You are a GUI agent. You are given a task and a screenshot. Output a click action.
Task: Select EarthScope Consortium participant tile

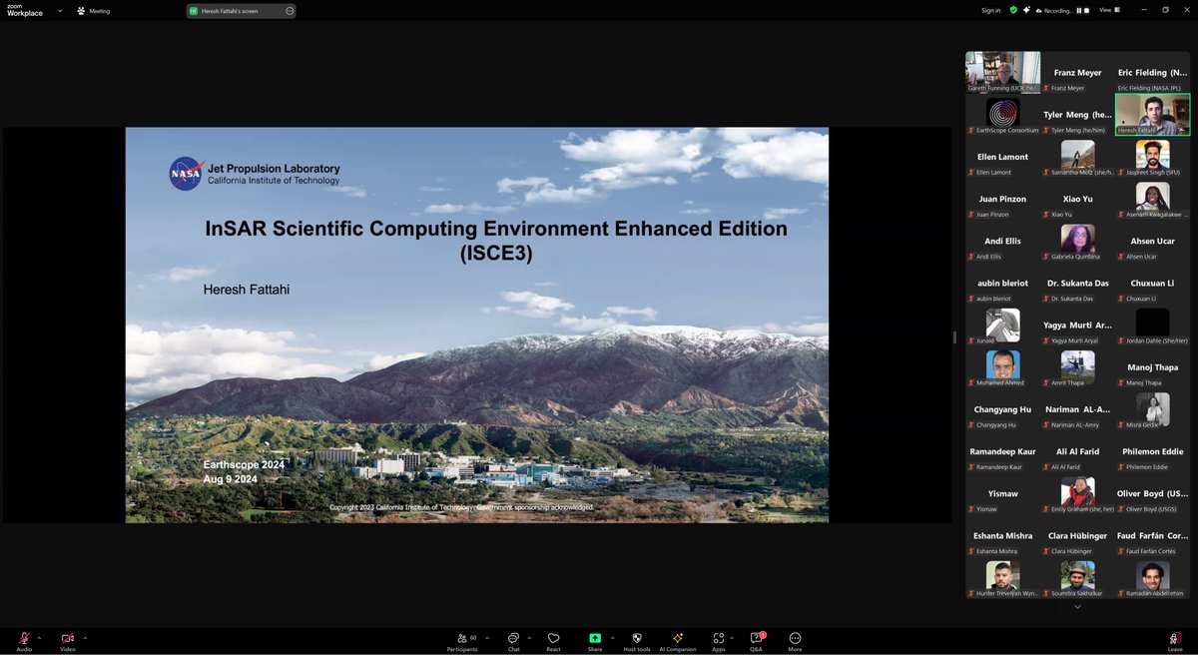coord(1002,115)
